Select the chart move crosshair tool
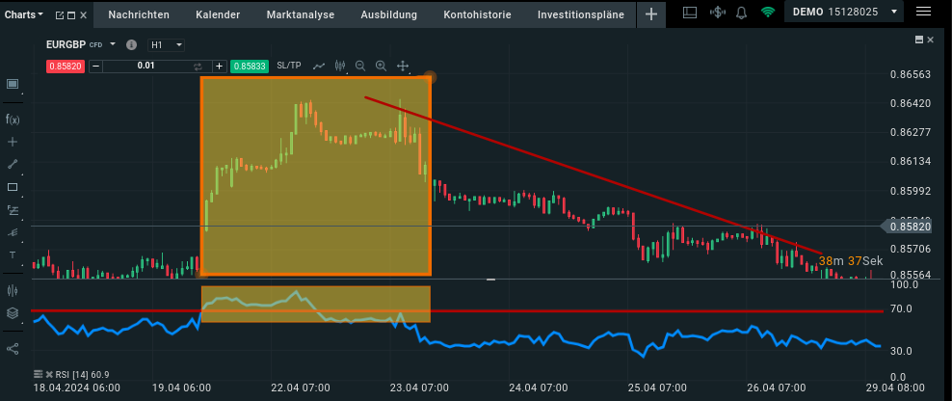 pyautogui.click(x=402, y=66)
